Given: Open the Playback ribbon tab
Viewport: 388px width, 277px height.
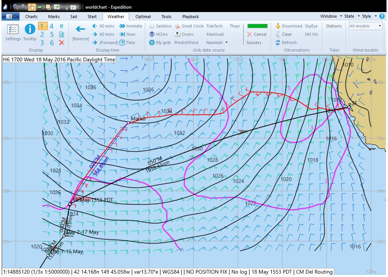Looking at the screenshot, I should tap(191, 17).
